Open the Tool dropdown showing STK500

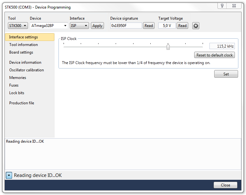[18, 26]
